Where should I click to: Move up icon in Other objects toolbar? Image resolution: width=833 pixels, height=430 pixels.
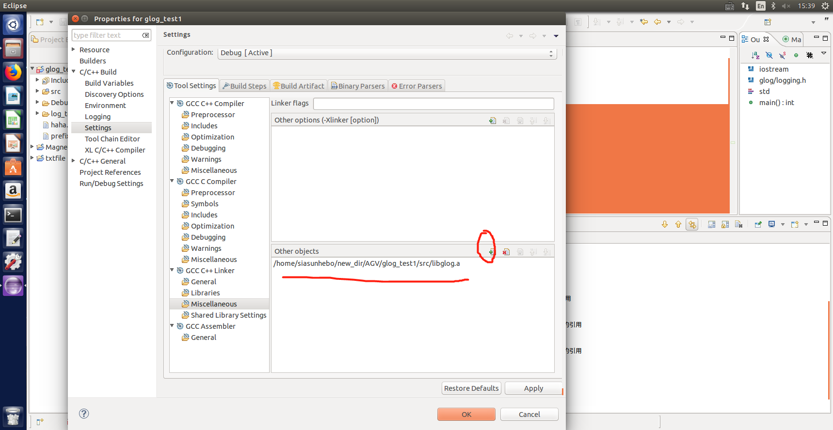tap(533, 252)
